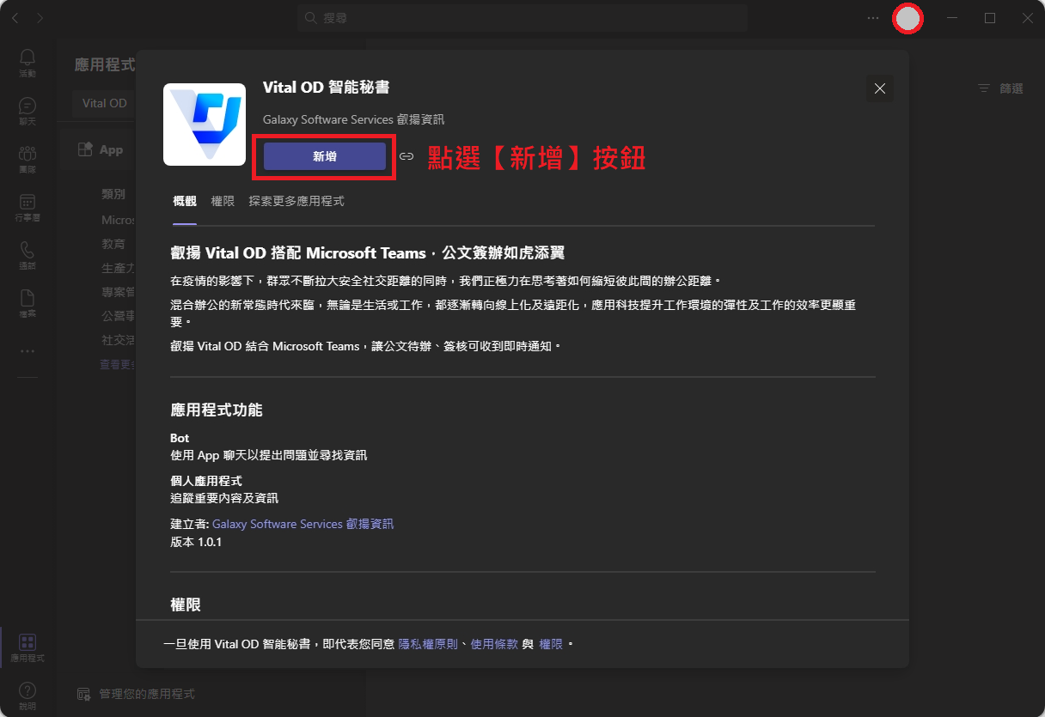Screen dimensions: 1045x717
Task: Open the Calendar icon in sidebar
Action: point(27,206)
